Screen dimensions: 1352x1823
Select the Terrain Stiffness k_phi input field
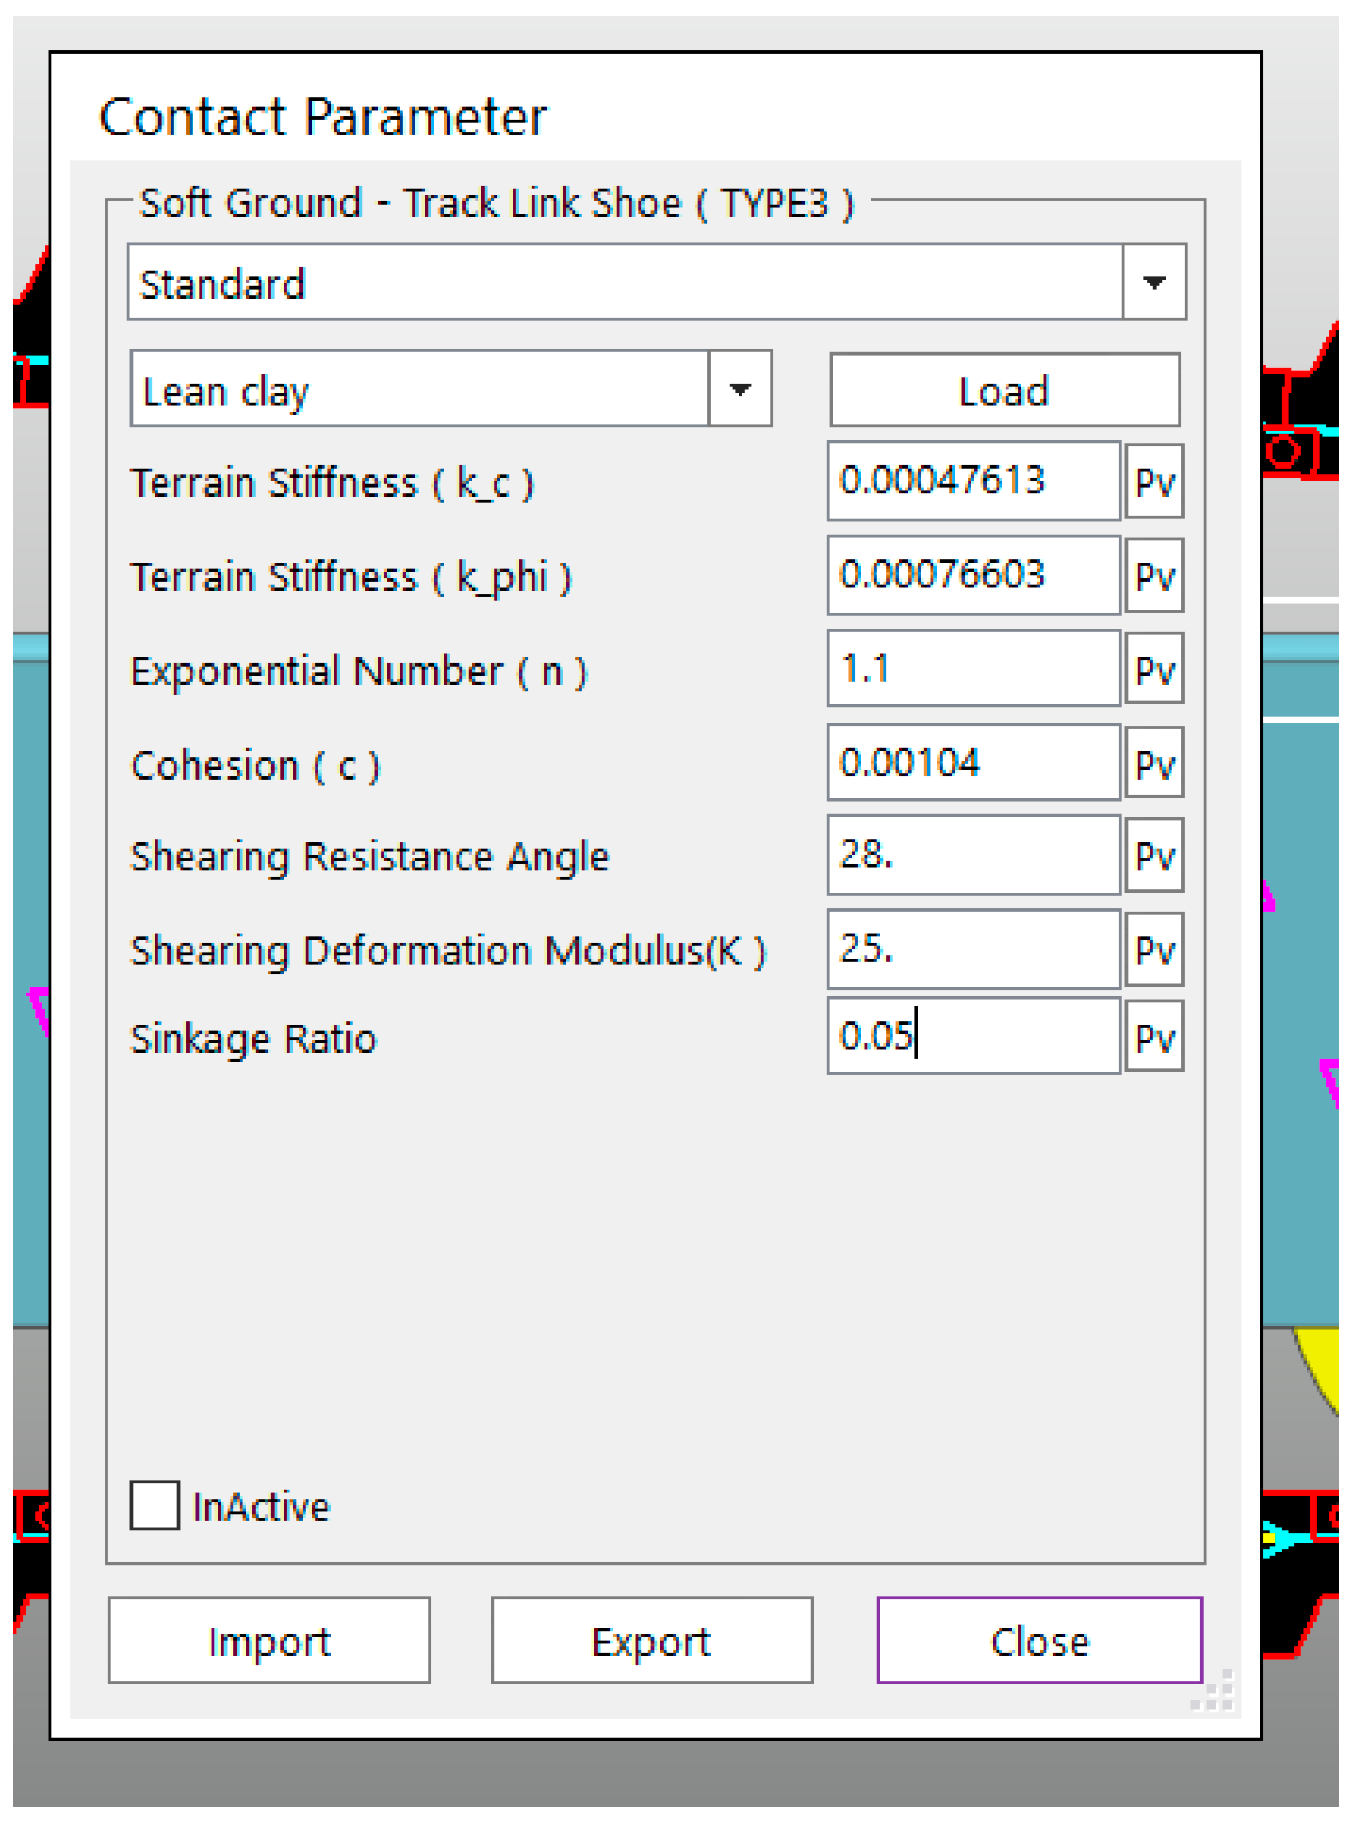point(973,576)
